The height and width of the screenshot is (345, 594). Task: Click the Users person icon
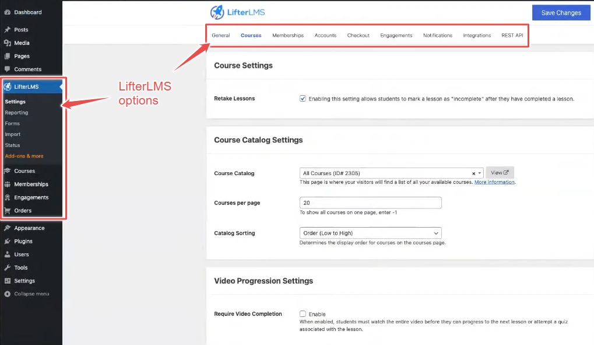coord(7,255)
